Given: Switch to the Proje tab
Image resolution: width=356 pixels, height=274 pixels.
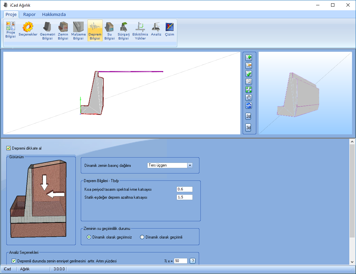Looking at the screenshot, I should tap(11, 14).
